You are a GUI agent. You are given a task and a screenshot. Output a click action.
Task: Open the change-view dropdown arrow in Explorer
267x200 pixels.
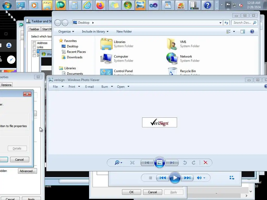click(x=234, y=32)
